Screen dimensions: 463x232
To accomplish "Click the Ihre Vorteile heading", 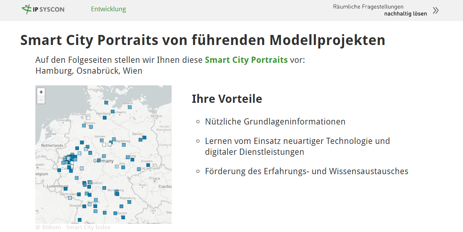I will (227, 99).
